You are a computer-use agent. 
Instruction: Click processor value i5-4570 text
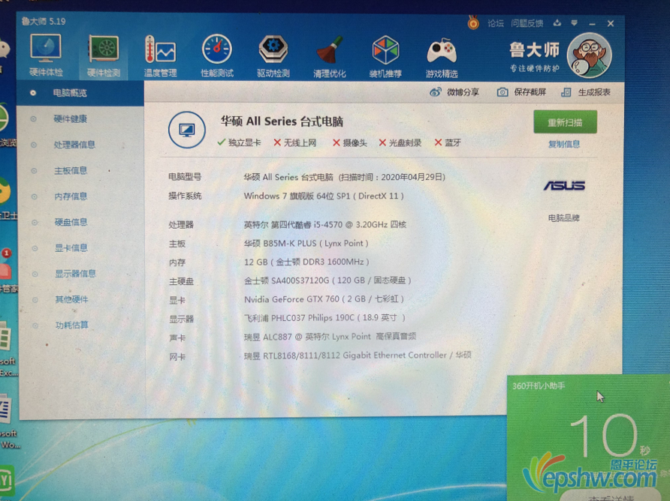point(324,224)
